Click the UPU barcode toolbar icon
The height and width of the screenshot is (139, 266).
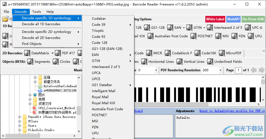tap(251, 36)
